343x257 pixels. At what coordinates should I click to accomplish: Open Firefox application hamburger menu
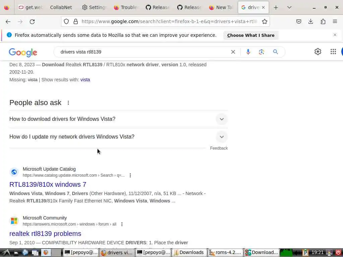coord(335,21)
